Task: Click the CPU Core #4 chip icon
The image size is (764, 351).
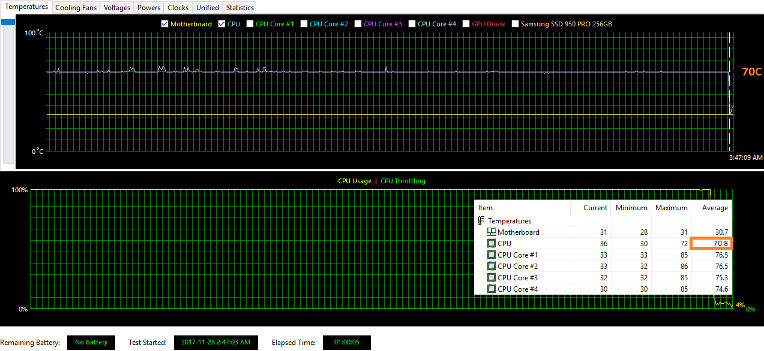Action: tap(491, 289)
